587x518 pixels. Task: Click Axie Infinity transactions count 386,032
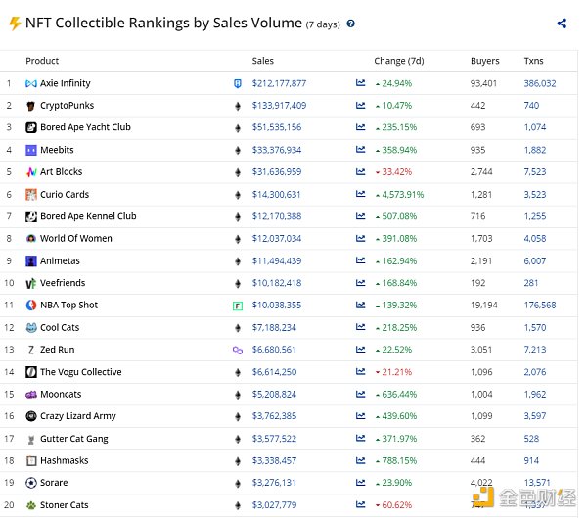[539, 83]
